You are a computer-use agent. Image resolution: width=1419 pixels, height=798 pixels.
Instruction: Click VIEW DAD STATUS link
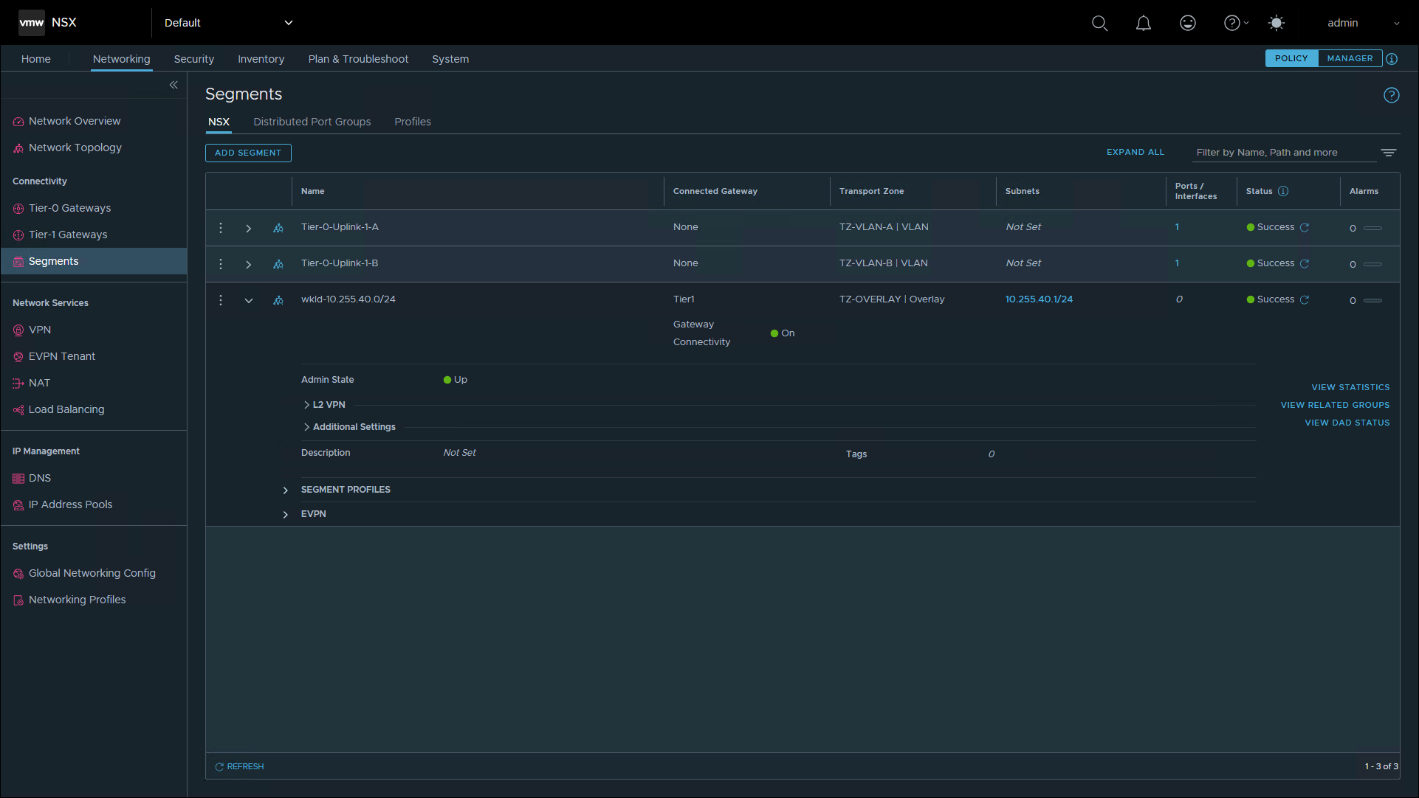pyautogui.click(x=1347, y=423)
